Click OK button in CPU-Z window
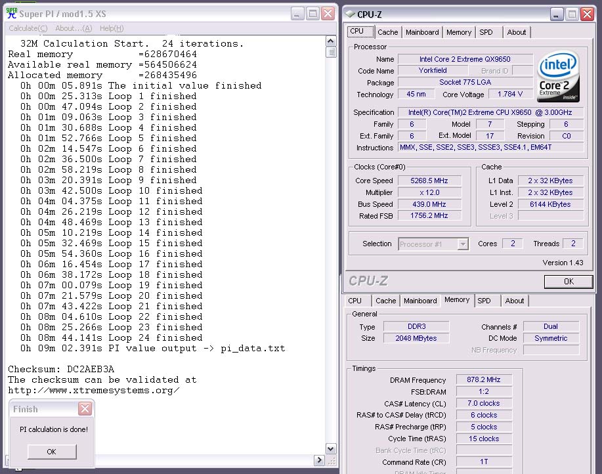 point(569,282)
